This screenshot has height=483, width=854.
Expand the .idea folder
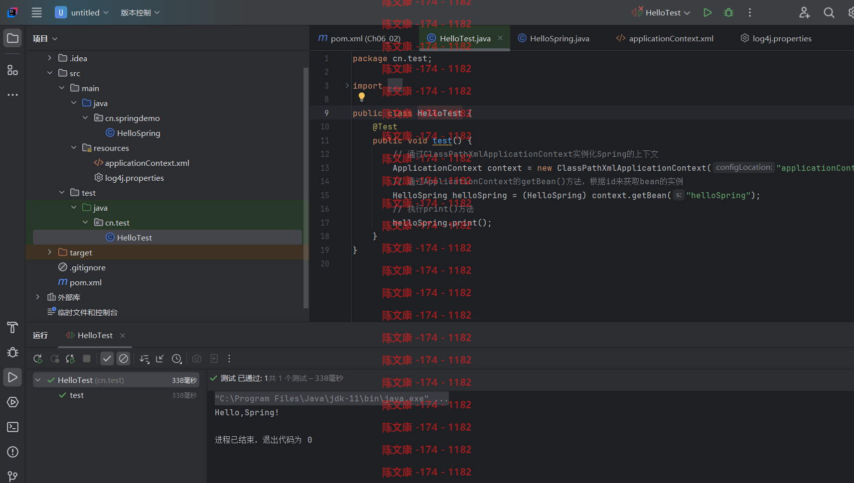[50, 58]
